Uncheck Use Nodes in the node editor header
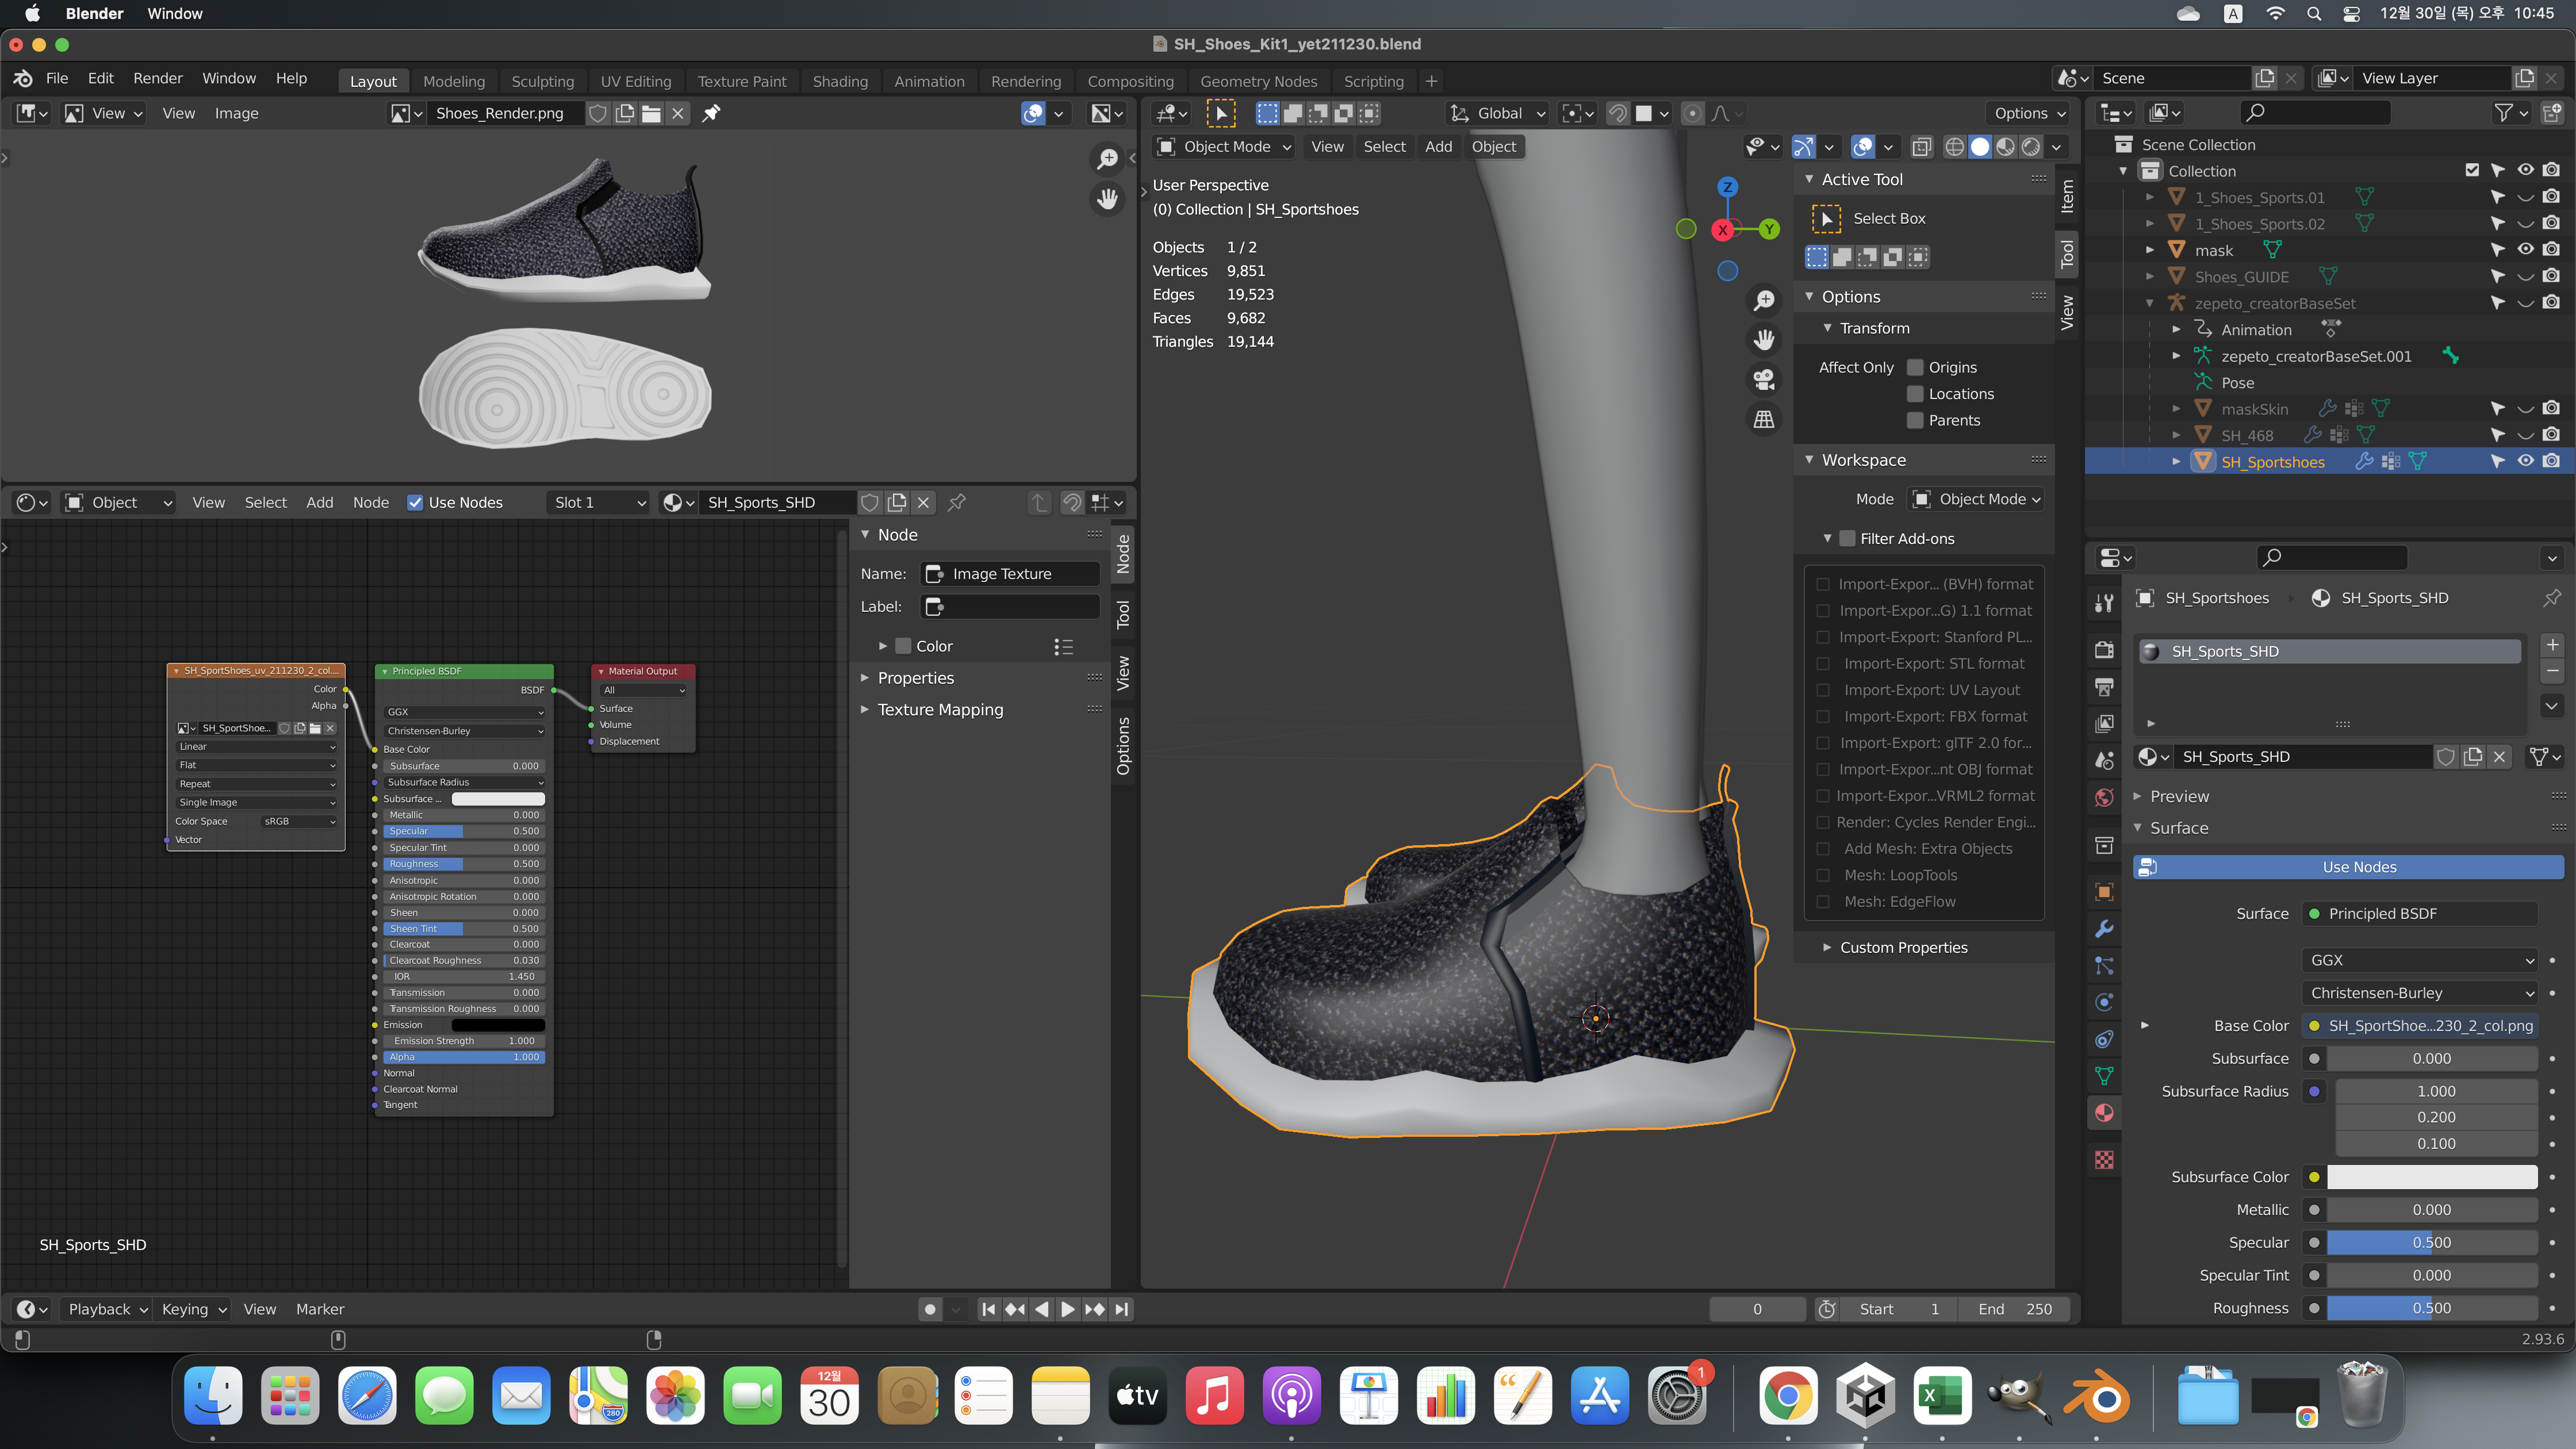This screenshot has width=2576, height=1449. [415, 502]
